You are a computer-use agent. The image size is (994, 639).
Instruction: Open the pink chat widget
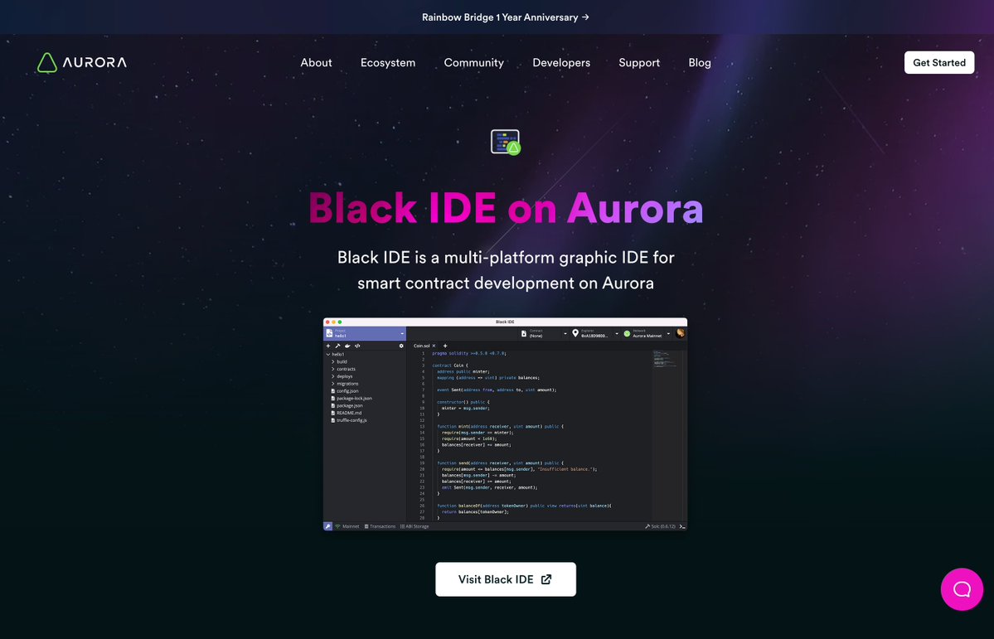(961, 588)
